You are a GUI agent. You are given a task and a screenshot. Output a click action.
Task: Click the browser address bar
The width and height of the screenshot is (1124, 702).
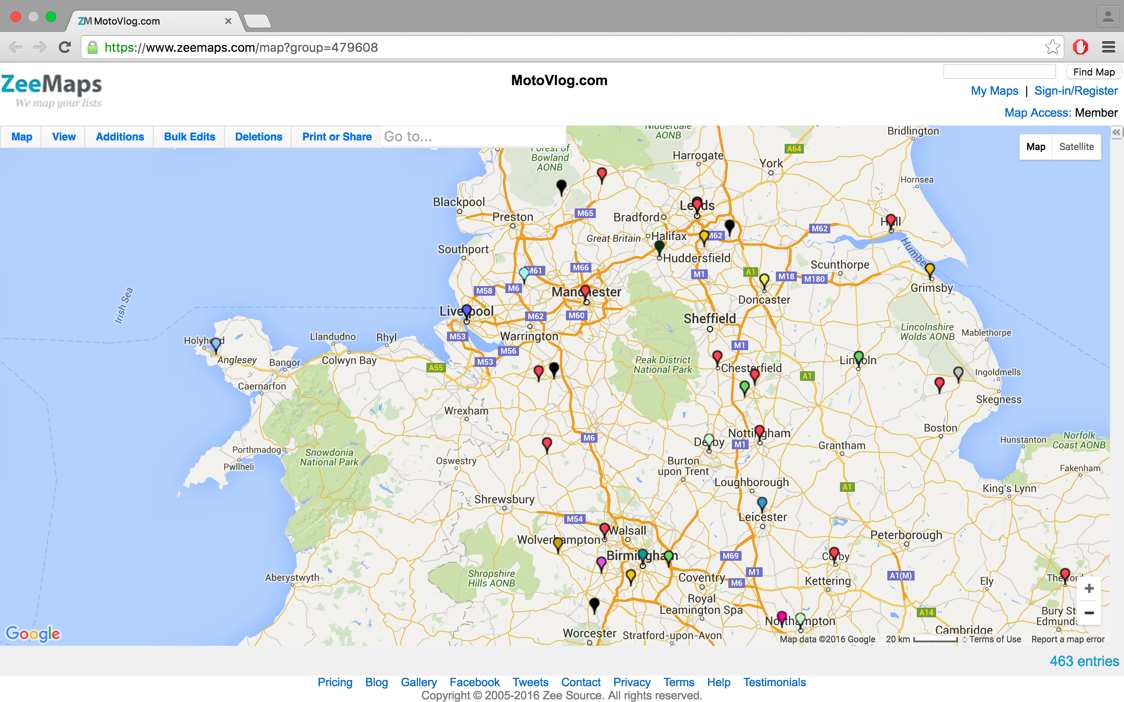[x=571, y=47]
